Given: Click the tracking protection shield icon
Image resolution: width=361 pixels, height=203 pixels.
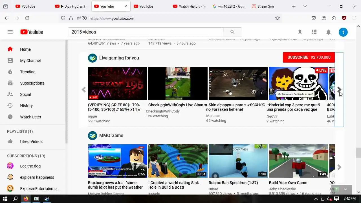Looking at the screenshot, I should click(63, 18).
